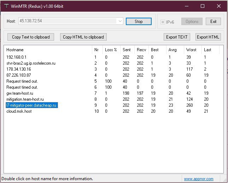Sort by the Hostname column header
The width and height of the screenshot is (228, 183).
(x=48, y=50)
